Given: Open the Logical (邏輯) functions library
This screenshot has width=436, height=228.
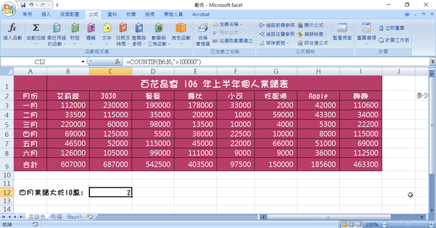Looking at the screenshot, I should tap(91, 34).
